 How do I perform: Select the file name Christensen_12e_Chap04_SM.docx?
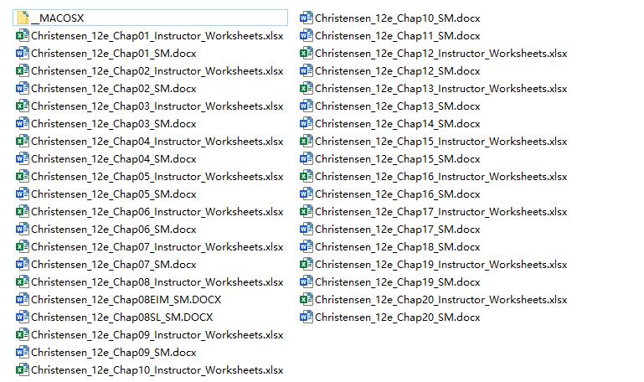pos(114,159)
